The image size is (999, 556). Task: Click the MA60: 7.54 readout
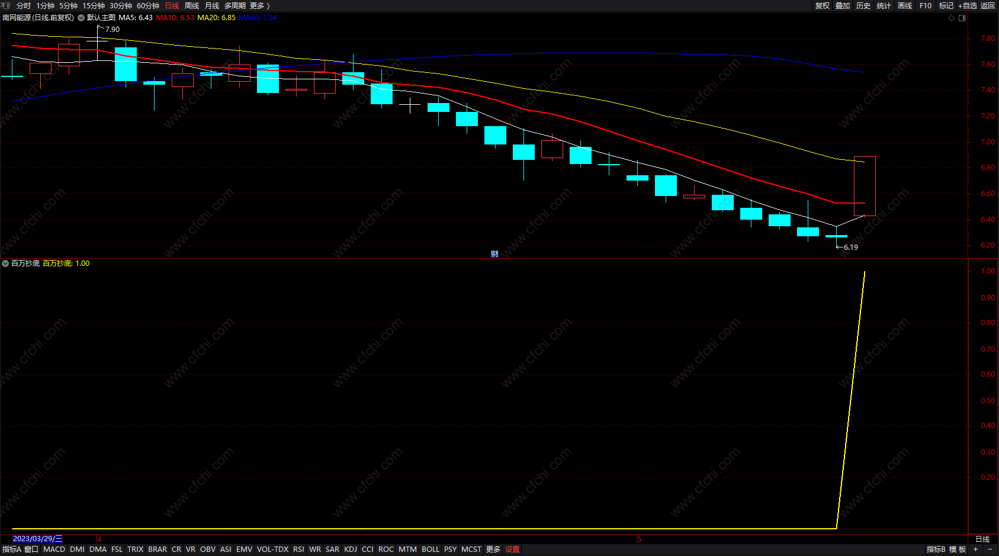coord(258,18)
